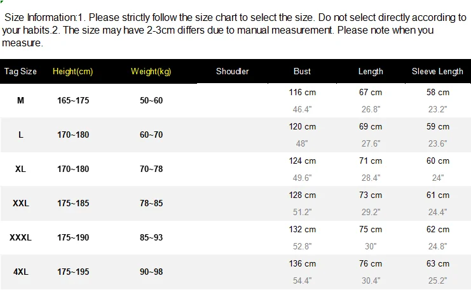Viewport: 471px width, 290px height.
Task: Select the Shoudler column header
Action: click(233, 71)
